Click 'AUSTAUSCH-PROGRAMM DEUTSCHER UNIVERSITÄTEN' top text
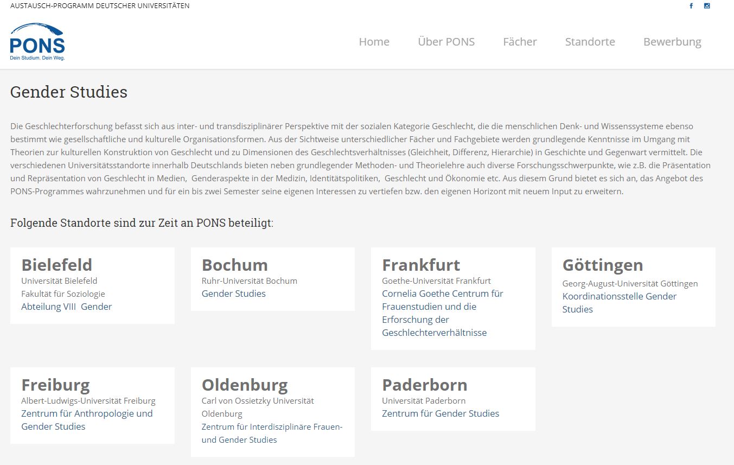Image resolution: width=734 pixels, height=465 pixels. pyautogui.click(x=100, y=6)
